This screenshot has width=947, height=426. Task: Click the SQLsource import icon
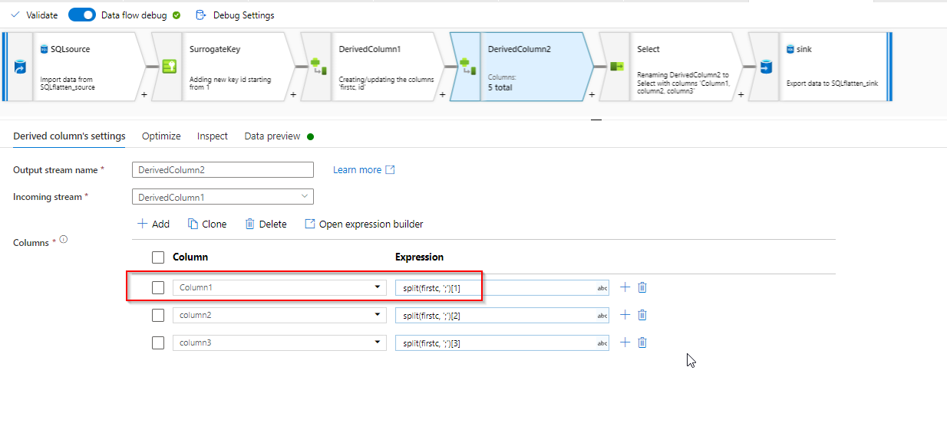pos(19,67)
